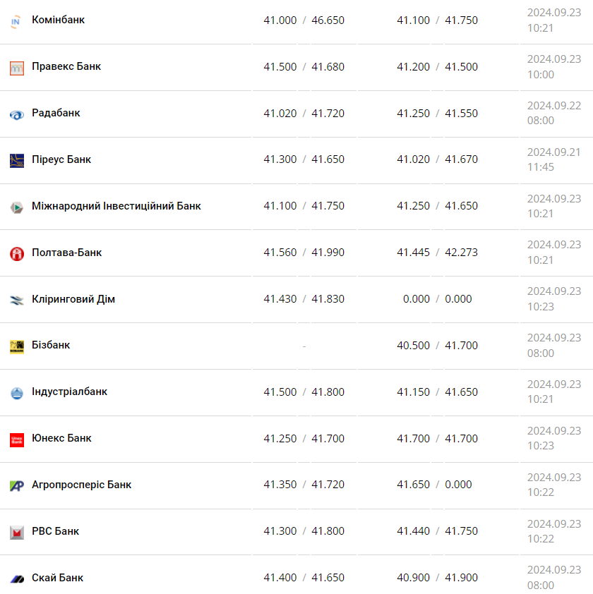The width and height of the screenshot is (593, 594).
Task: Click Бізбанк rate 40.500 / 41.700
Action: coord(437,346)
